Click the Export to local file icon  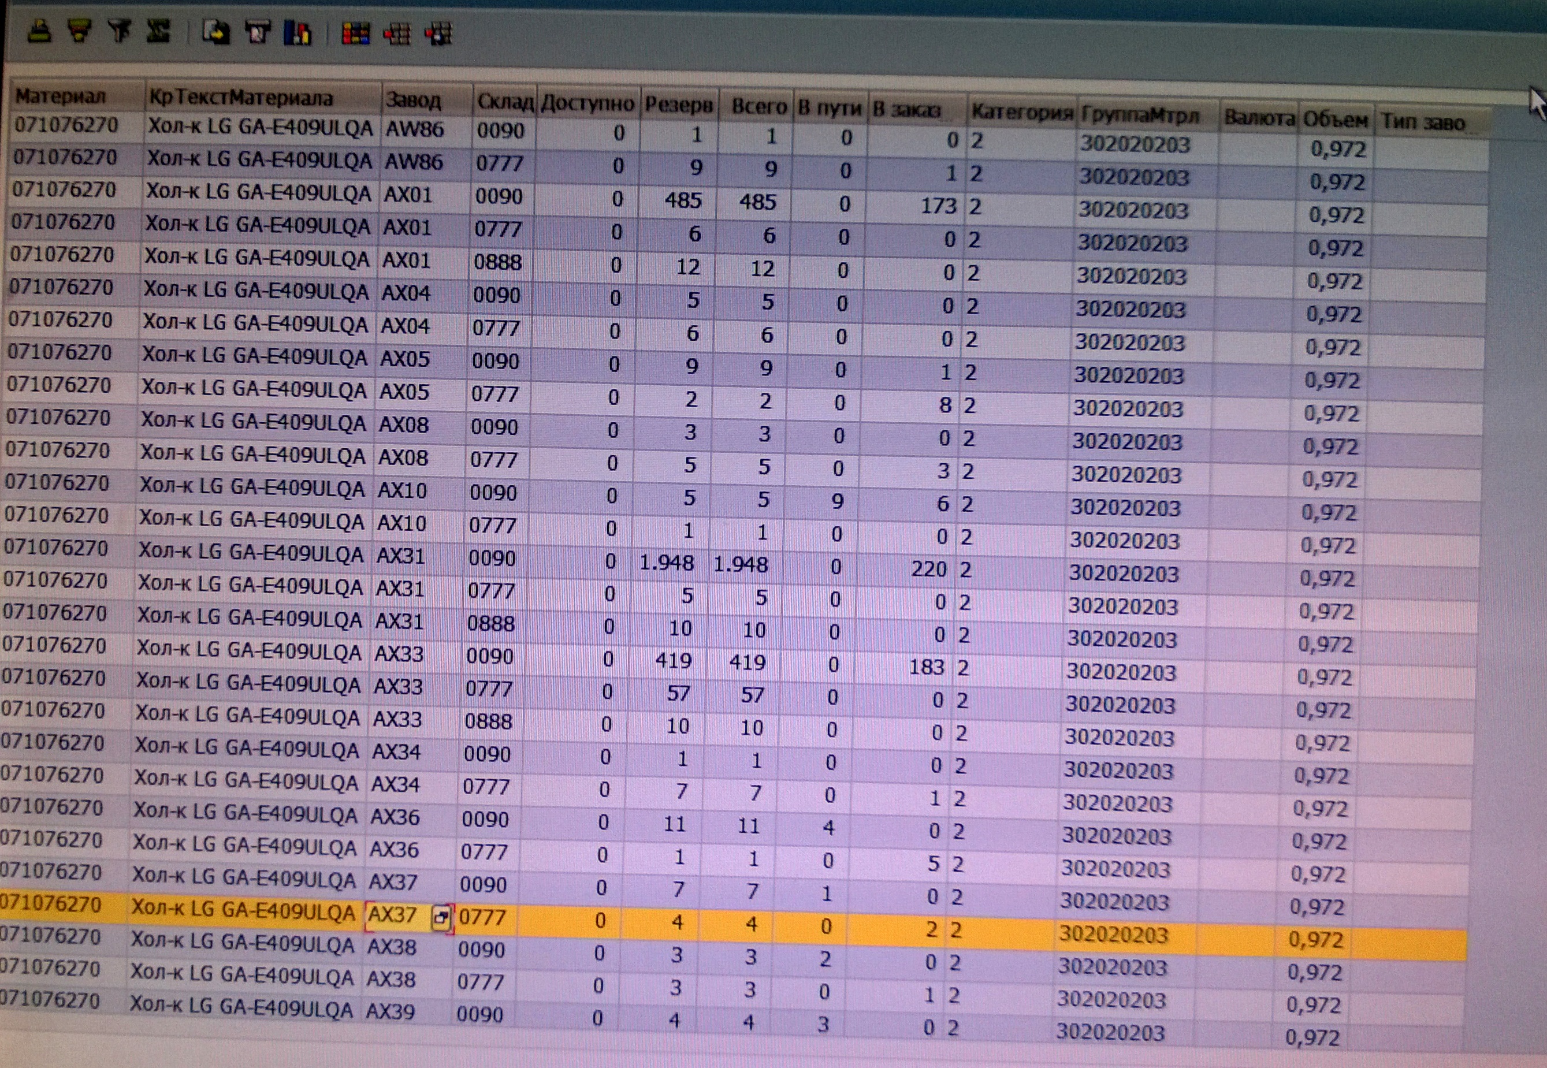click(x=216, y=32)
